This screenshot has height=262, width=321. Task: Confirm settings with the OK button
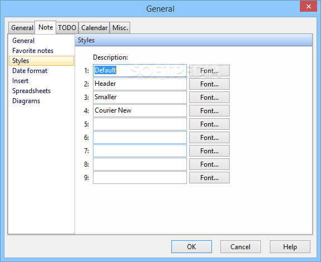click(191, 246)
